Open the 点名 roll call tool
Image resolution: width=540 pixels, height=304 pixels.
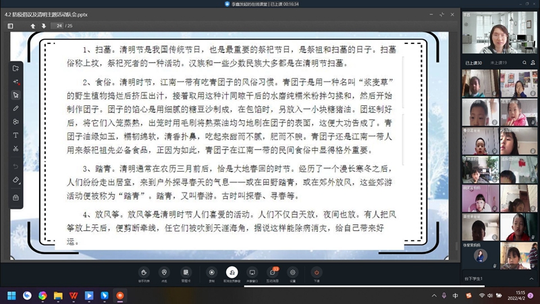pos(164,274)
